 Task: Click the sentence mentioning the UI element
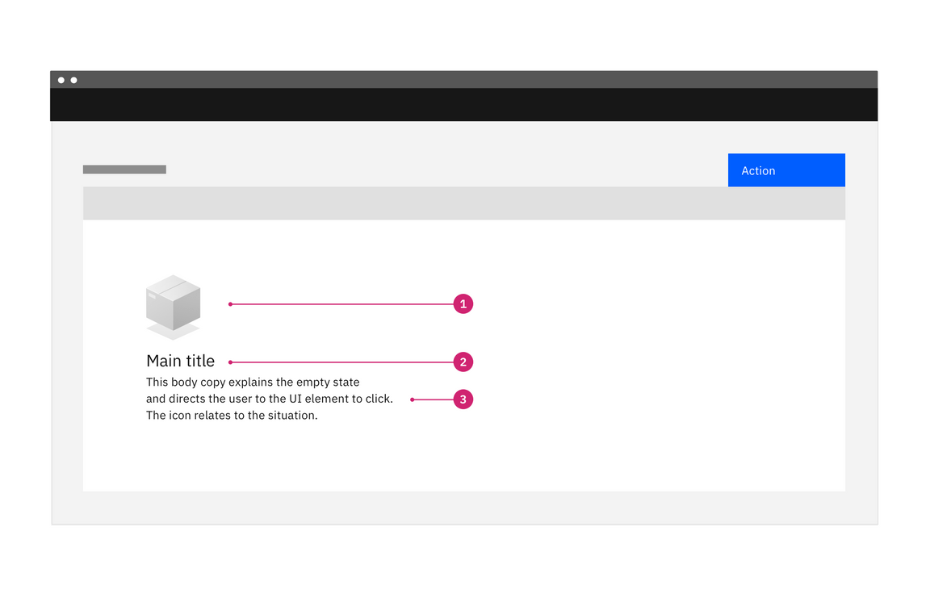click(x=269, y=398)
